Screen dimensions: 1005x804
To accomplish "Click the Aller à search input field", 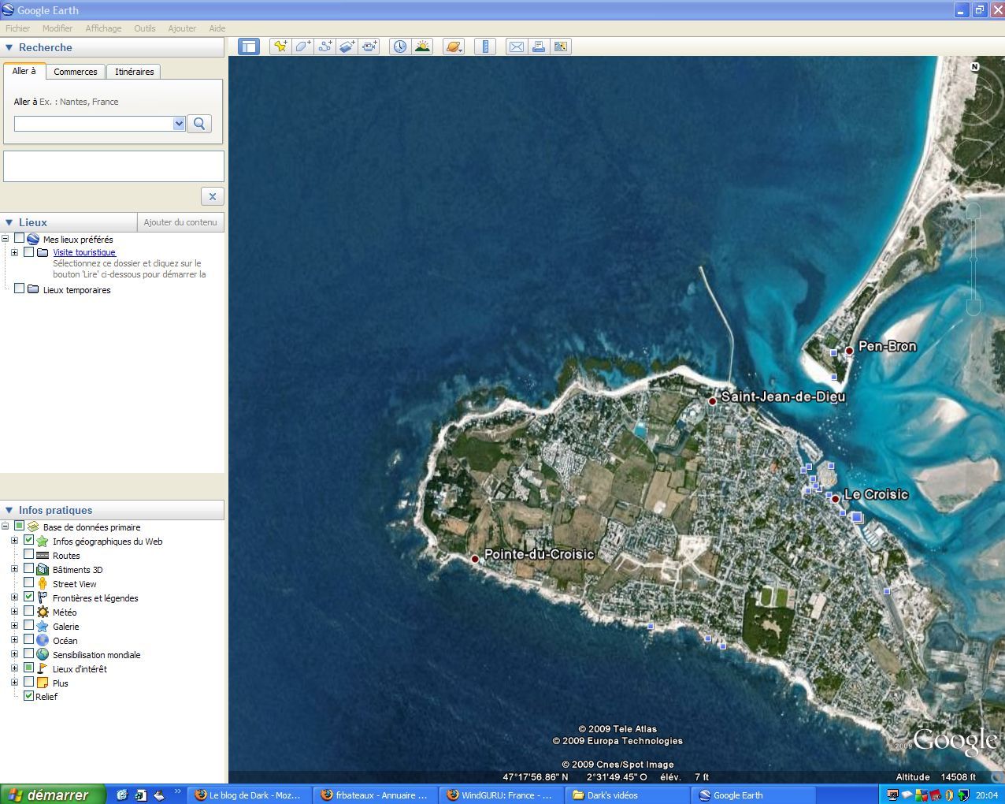I will pos(94,124).
